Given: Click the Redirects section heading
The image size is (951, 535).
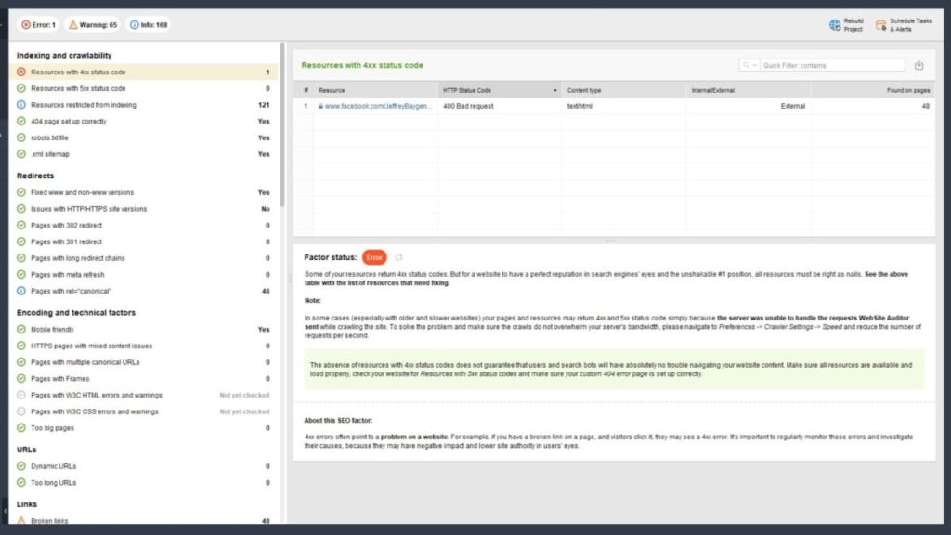Looking at the screenshot, I should click(x=35, y=176).
